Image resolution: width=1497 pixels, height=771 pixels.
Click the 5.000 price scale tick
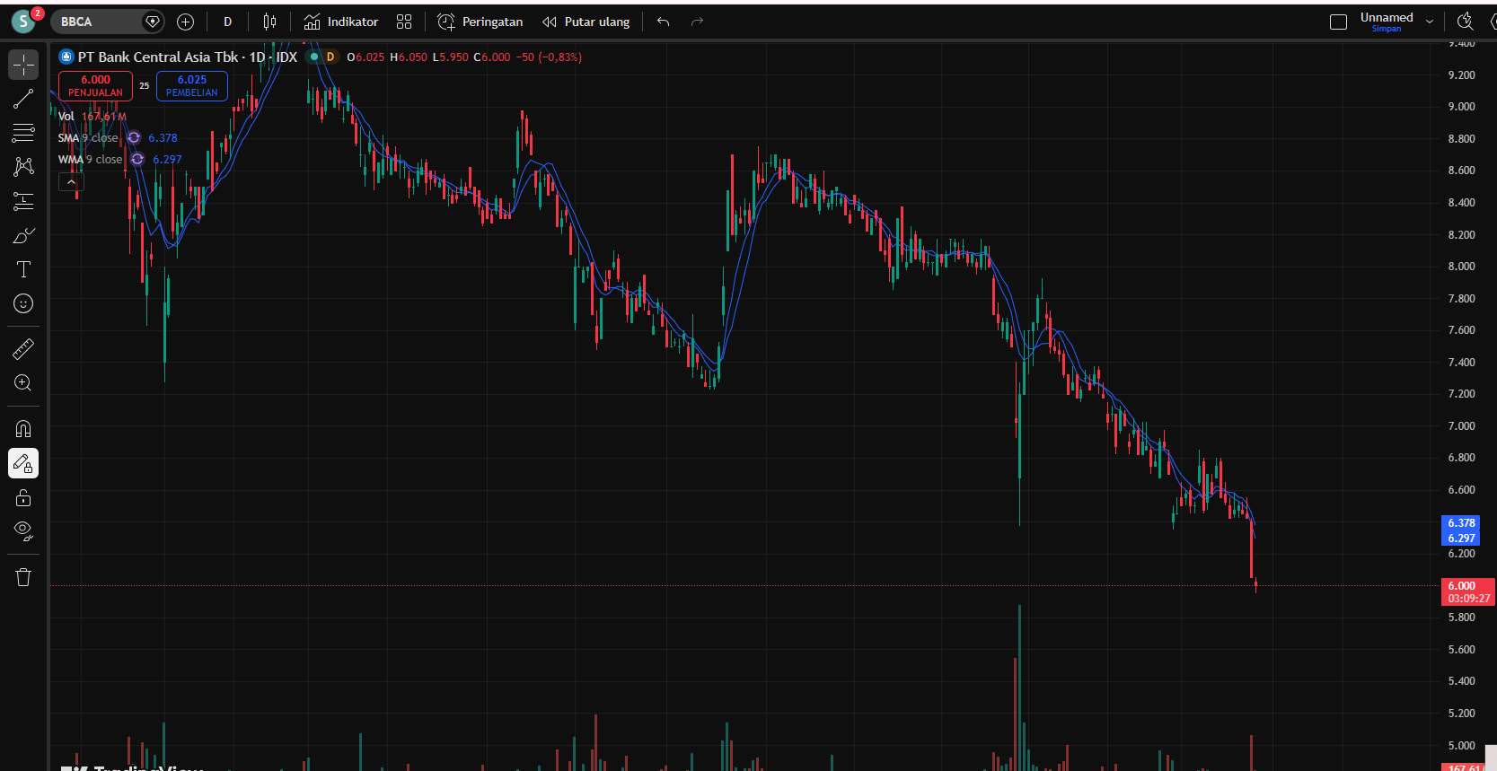pos(1461,746)
